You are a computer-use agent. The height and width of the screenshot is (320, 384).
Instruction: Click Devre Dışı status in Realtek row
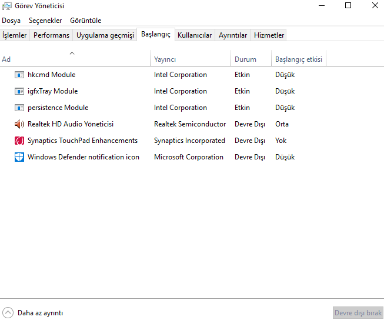tap(250, 124)
